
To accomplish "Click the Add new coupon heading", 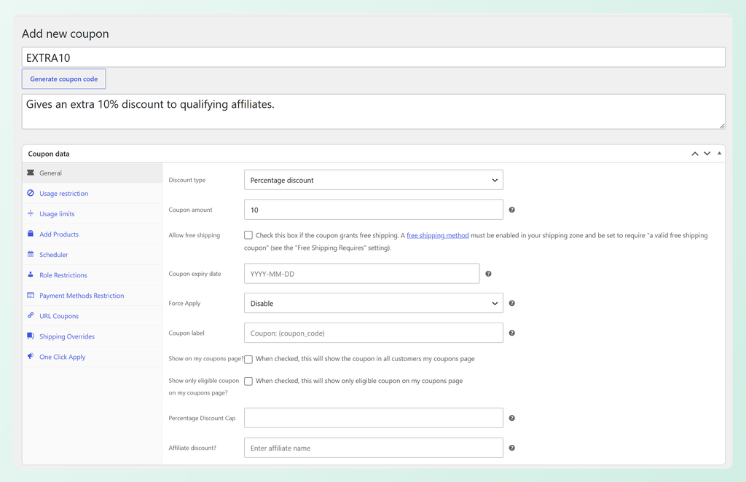I will point(65,33).
